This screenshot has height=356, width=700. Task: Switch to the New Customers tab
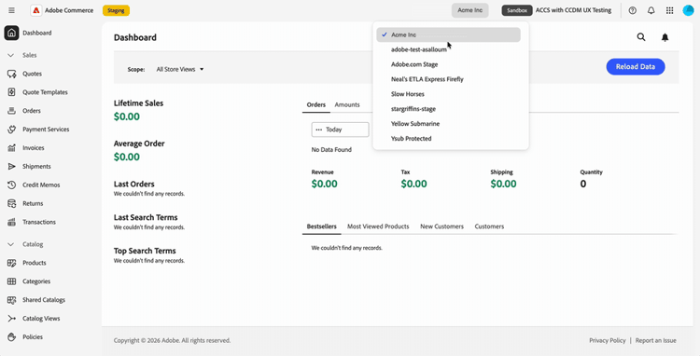pyautogui.click(x=441, y=226)
